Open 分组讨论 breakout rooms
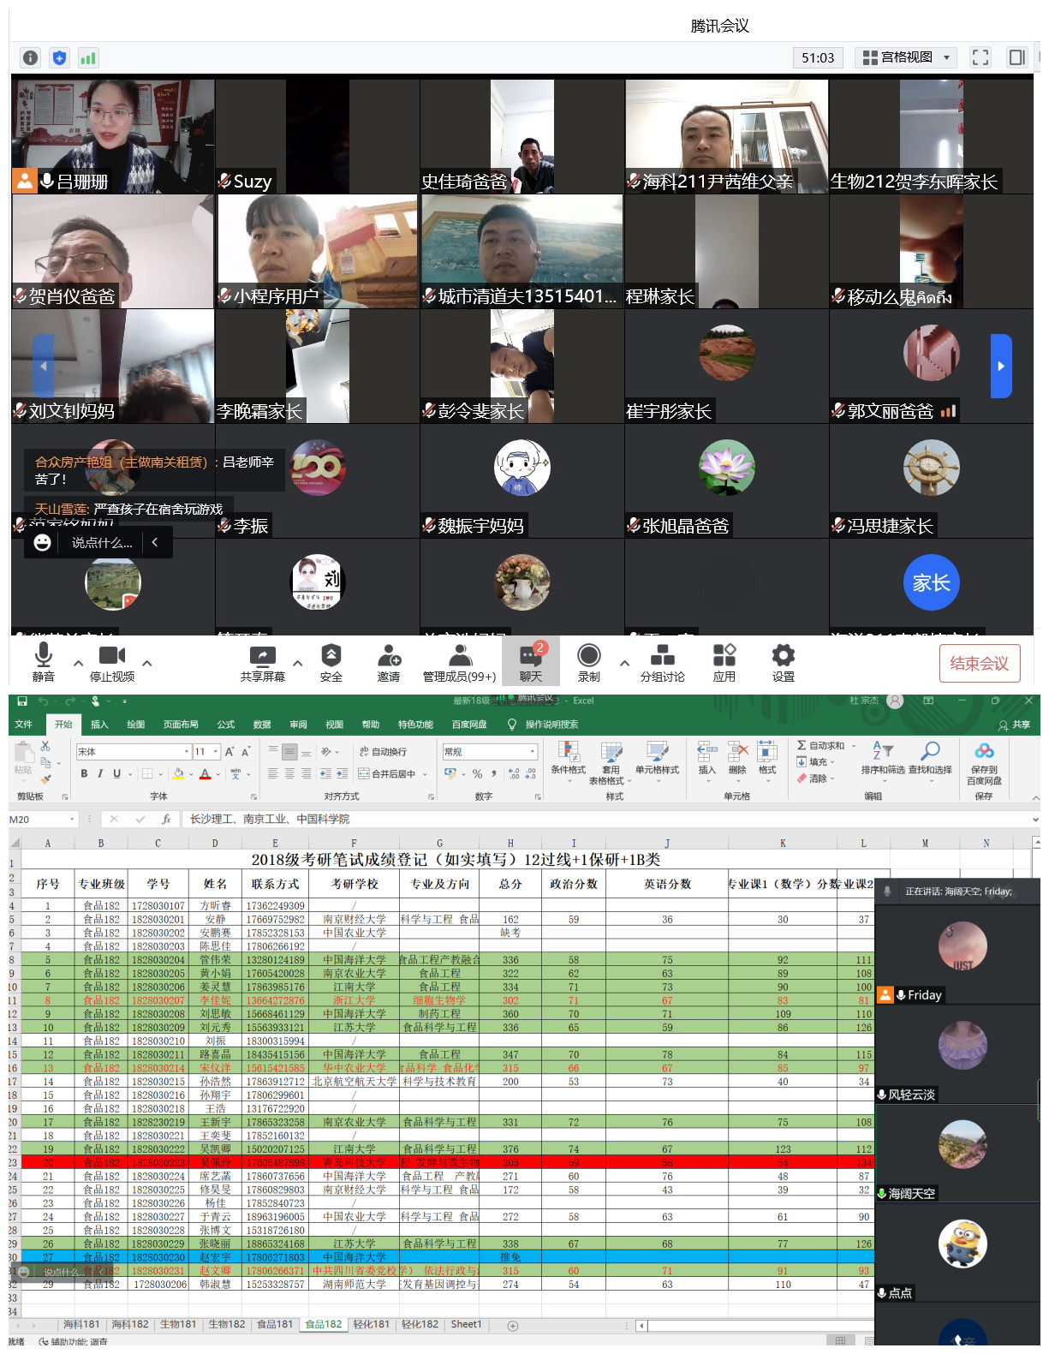The width and height of the screenshot is (1049, 1354). point(662,663)
